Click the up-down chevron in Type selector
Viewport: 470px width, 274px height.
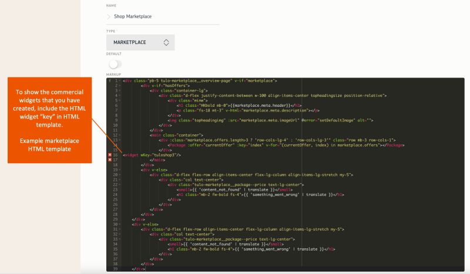(x=166, y=42)
